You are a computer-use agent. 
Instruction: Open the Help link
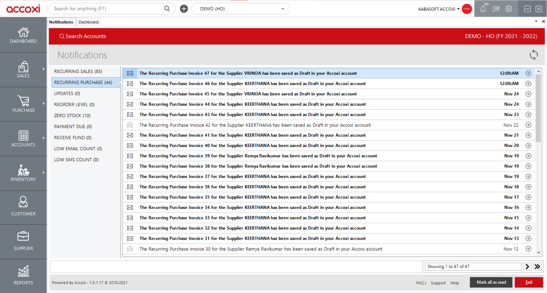(x=455, y=283)
